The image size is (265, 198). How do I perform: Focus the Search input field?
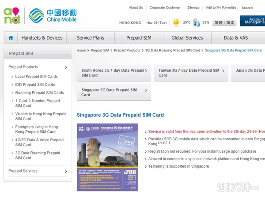(252, 8)
